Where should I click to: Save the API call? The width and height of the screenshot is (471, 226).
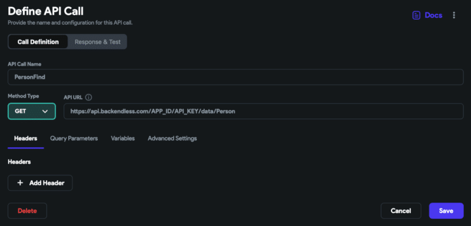pos(446,211)
